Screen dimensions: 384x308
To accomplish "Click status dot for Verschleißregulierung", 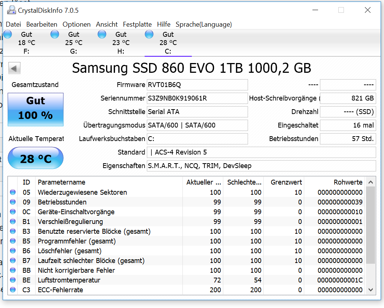I will (13, 221).
